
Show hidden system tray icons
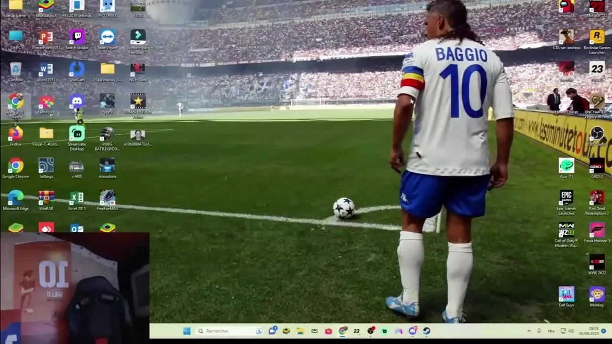[529, 331]
